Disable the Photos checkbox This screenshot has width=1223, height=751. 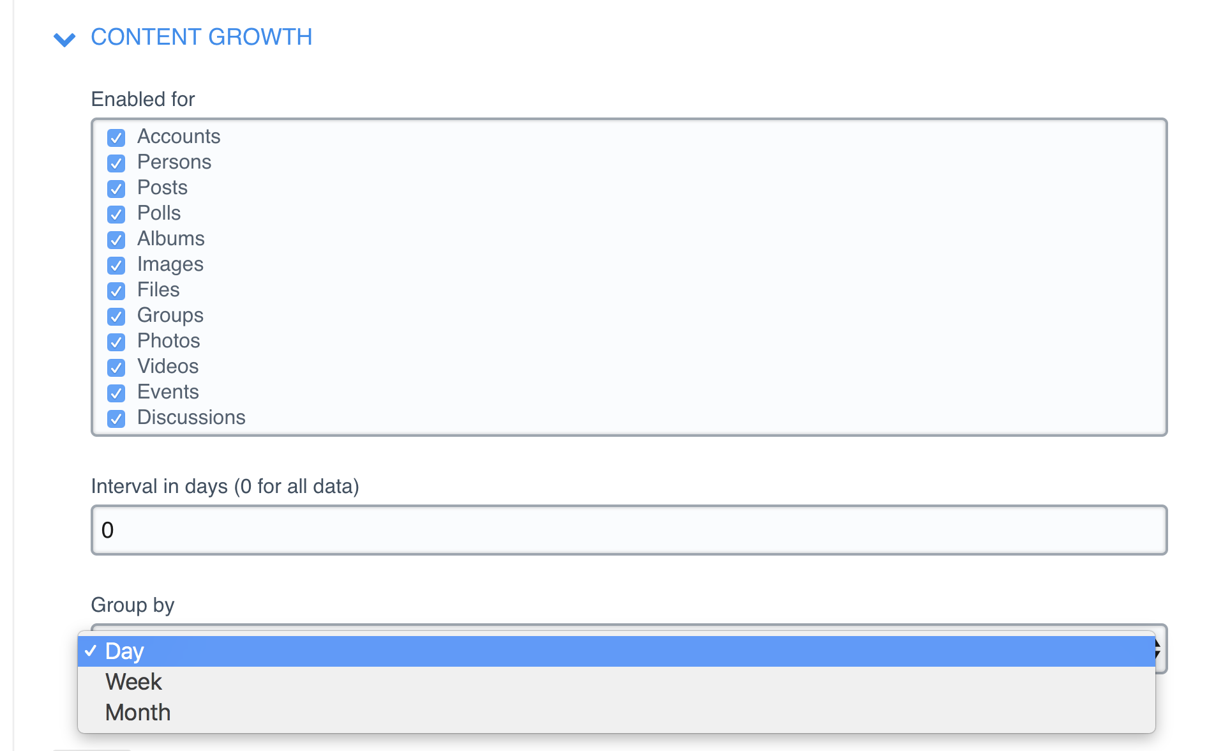click(x=116, y=342)
